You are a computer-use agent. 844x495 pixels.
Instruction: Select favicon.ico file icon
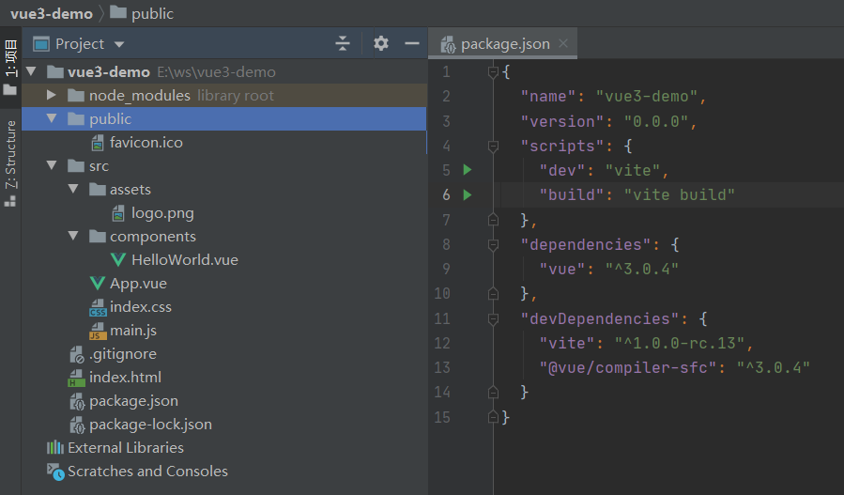(98, 142)
